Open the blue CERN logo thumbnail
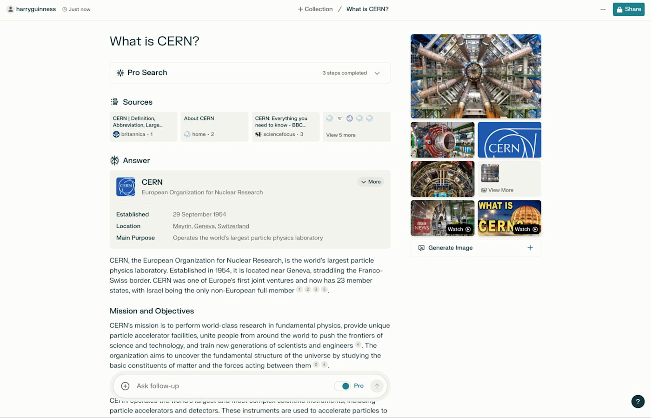 coord(510,140)
